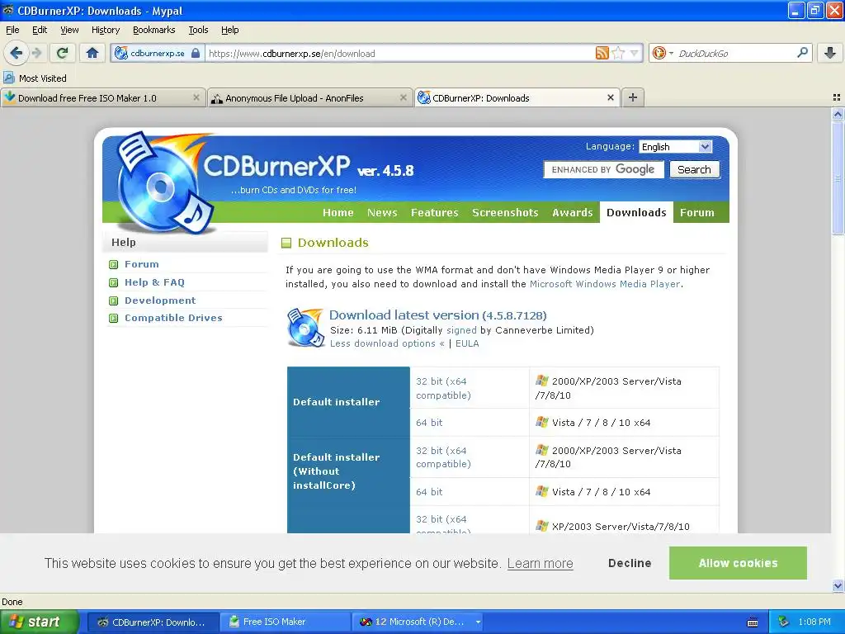This screenshot has width=845, height=634.
Task: Click the green bullet icon next to Development
Action: click(x=113, y=300)
